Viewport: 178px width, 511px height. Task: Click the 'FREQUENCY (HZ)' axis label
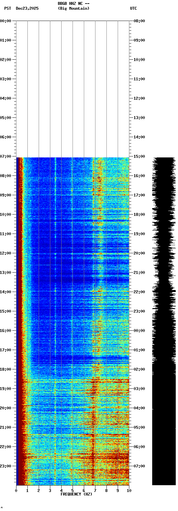coord(76,494)
